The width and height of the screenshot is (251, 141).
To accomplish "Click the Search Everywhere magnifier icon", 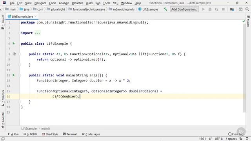I will click(x=247, y=9).
